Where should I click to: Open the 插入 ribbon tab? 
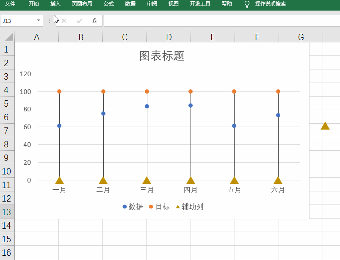point(55,4)
